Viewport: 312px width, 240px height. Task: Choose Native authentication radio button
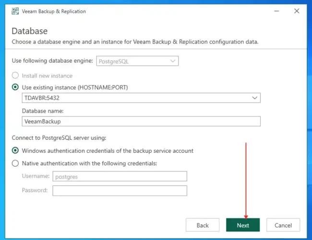(15, 163)
